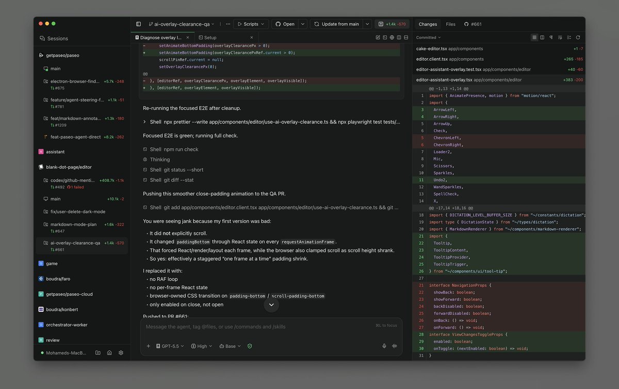Click the plus attach icon in message box
Viewport: 619px width, 389px height.
point(149,346)
